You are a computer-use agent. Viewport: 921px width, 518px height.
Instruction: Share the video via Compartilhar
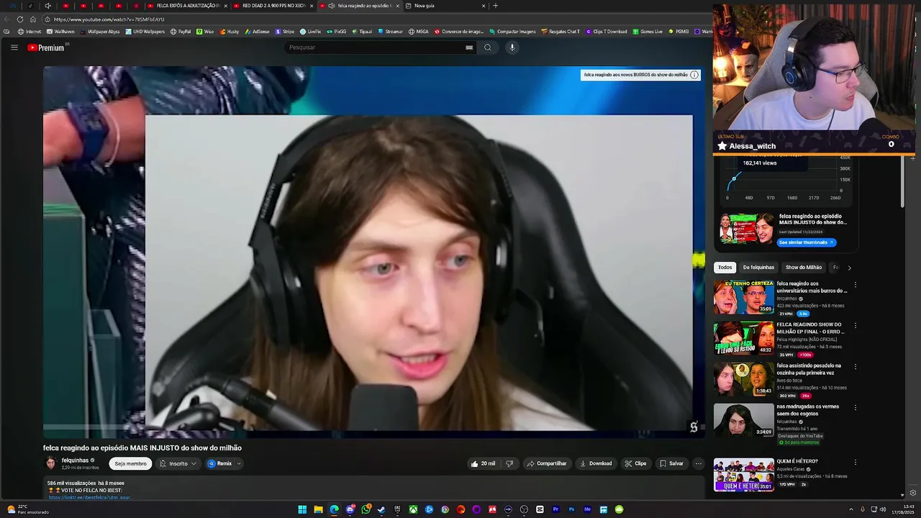(546, 463)
